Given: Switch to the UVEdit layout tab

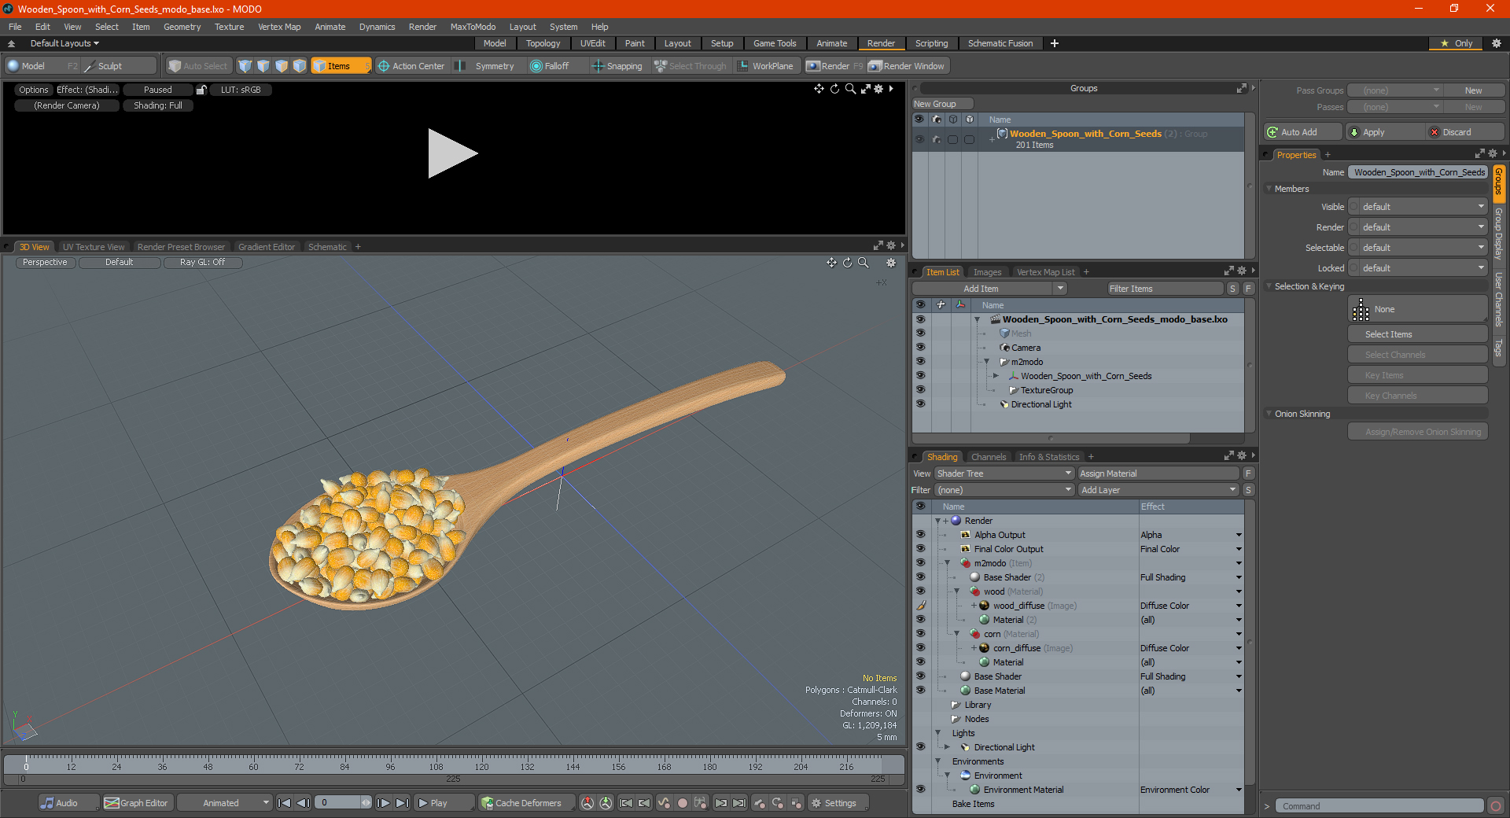Looking at the screenshot, I should [x=592, y=43].
